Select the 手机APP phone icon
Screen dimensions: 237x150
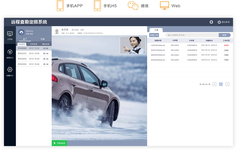tap(60, 6)
